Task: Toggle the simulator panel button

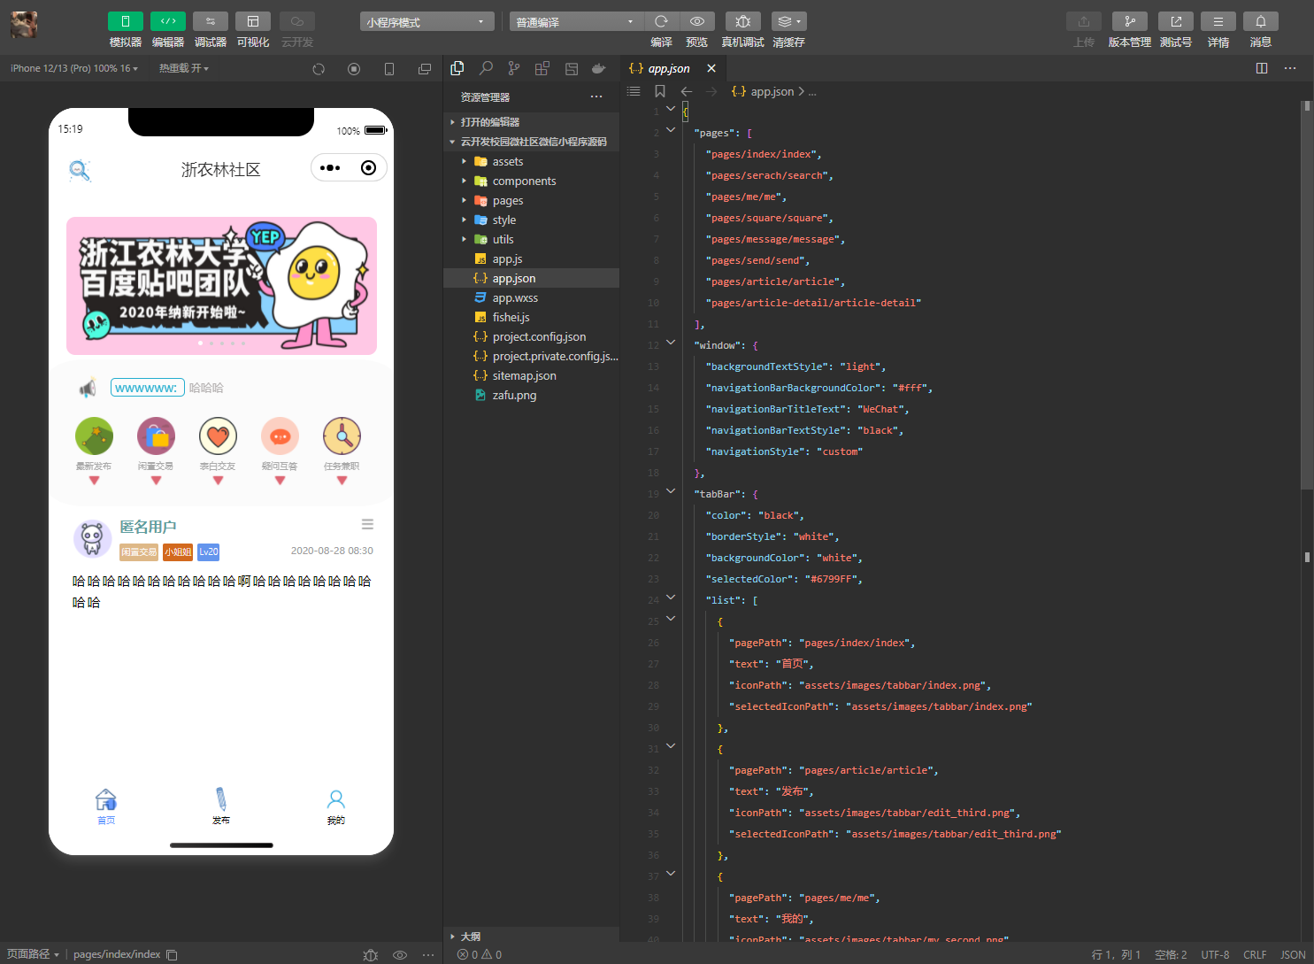Action: point(125,21)
